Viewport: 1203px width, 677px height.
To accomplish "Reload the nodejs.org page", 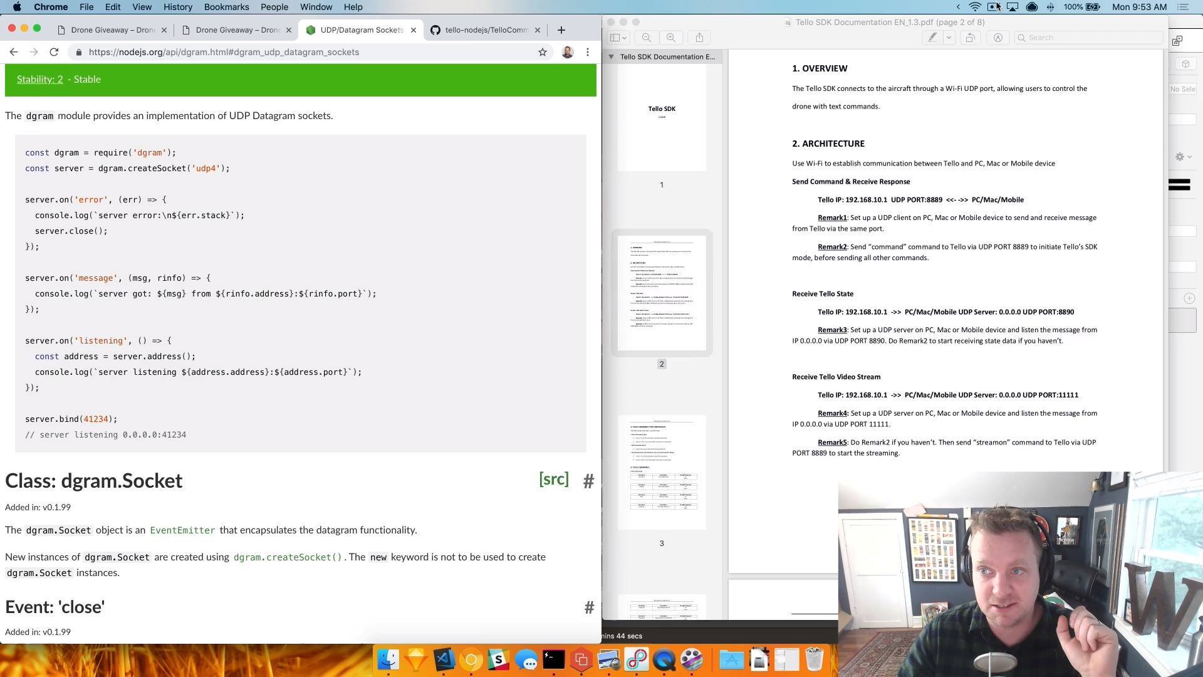I will coord(54,52).
